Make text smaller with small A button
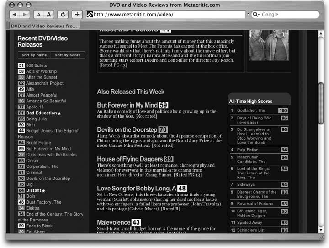Viewport: 329px width, 248px height. tap(39, 15)
